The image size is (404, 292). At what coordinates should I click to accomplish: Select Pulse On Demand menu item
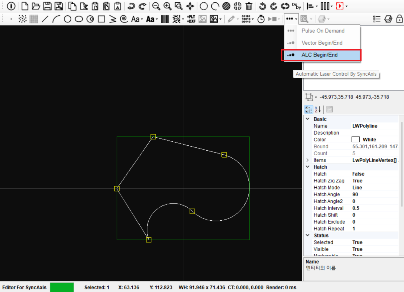[x=322, y=31]
